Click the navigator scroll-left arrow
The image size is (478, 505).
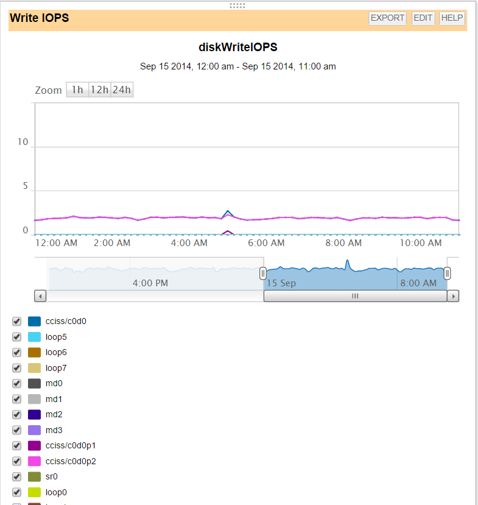tap(40, 296)
